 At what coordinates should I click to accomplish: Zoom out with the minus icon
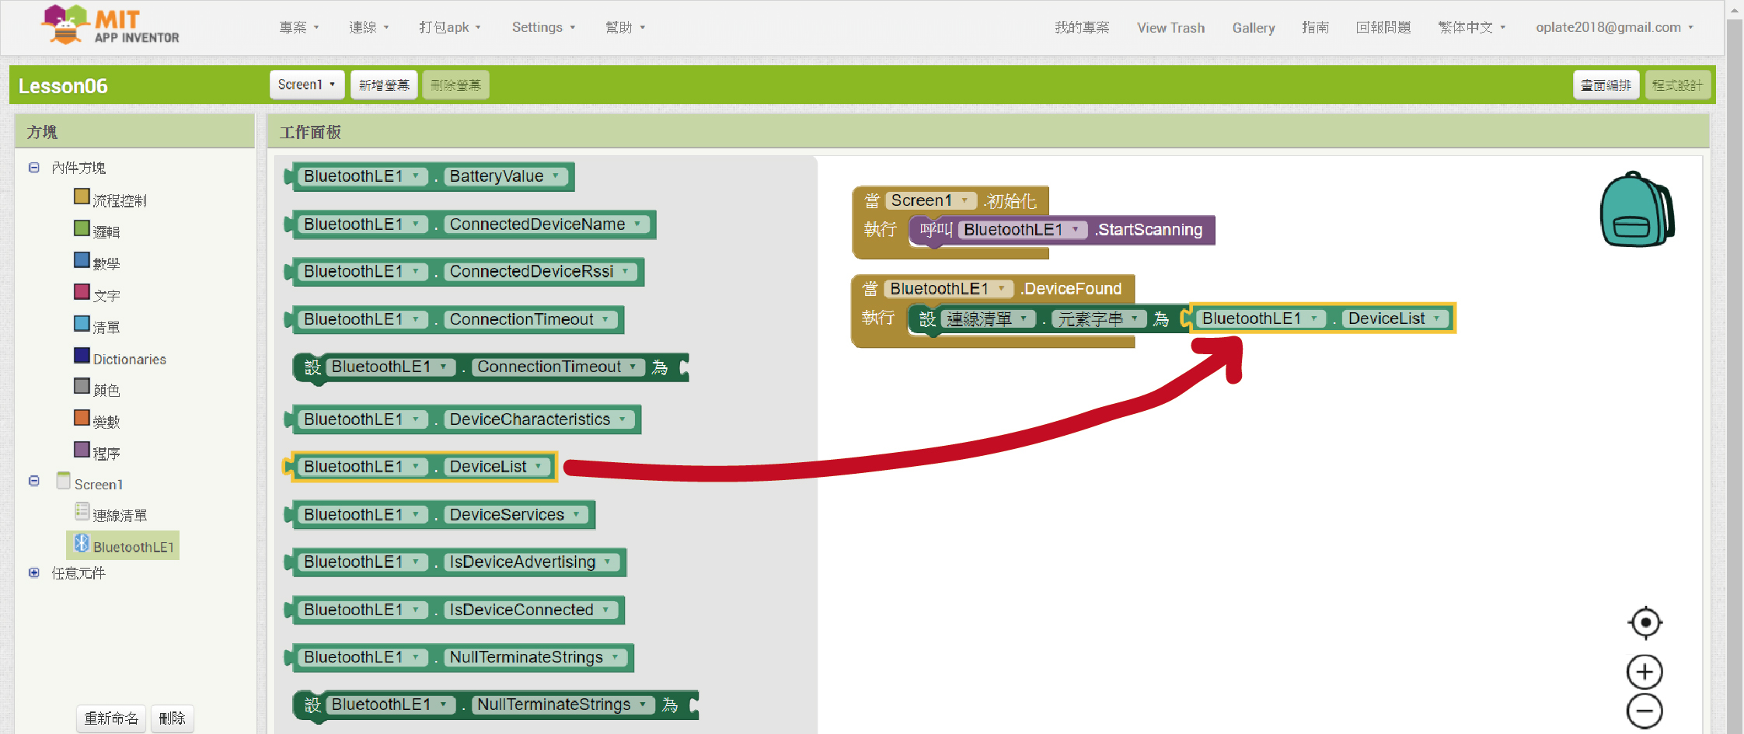[x=1645, y=711]
